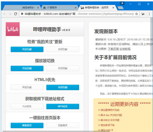Choose FLV优先 download format

coord(27,106)
